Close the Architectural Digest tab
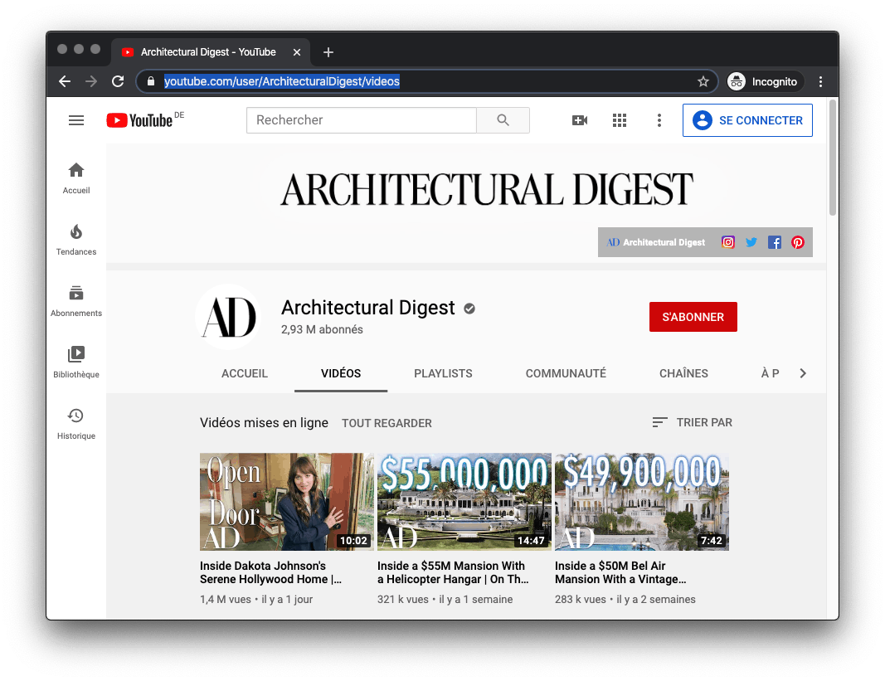Screen dimensions: 885x681 click(x=297, y=52)
